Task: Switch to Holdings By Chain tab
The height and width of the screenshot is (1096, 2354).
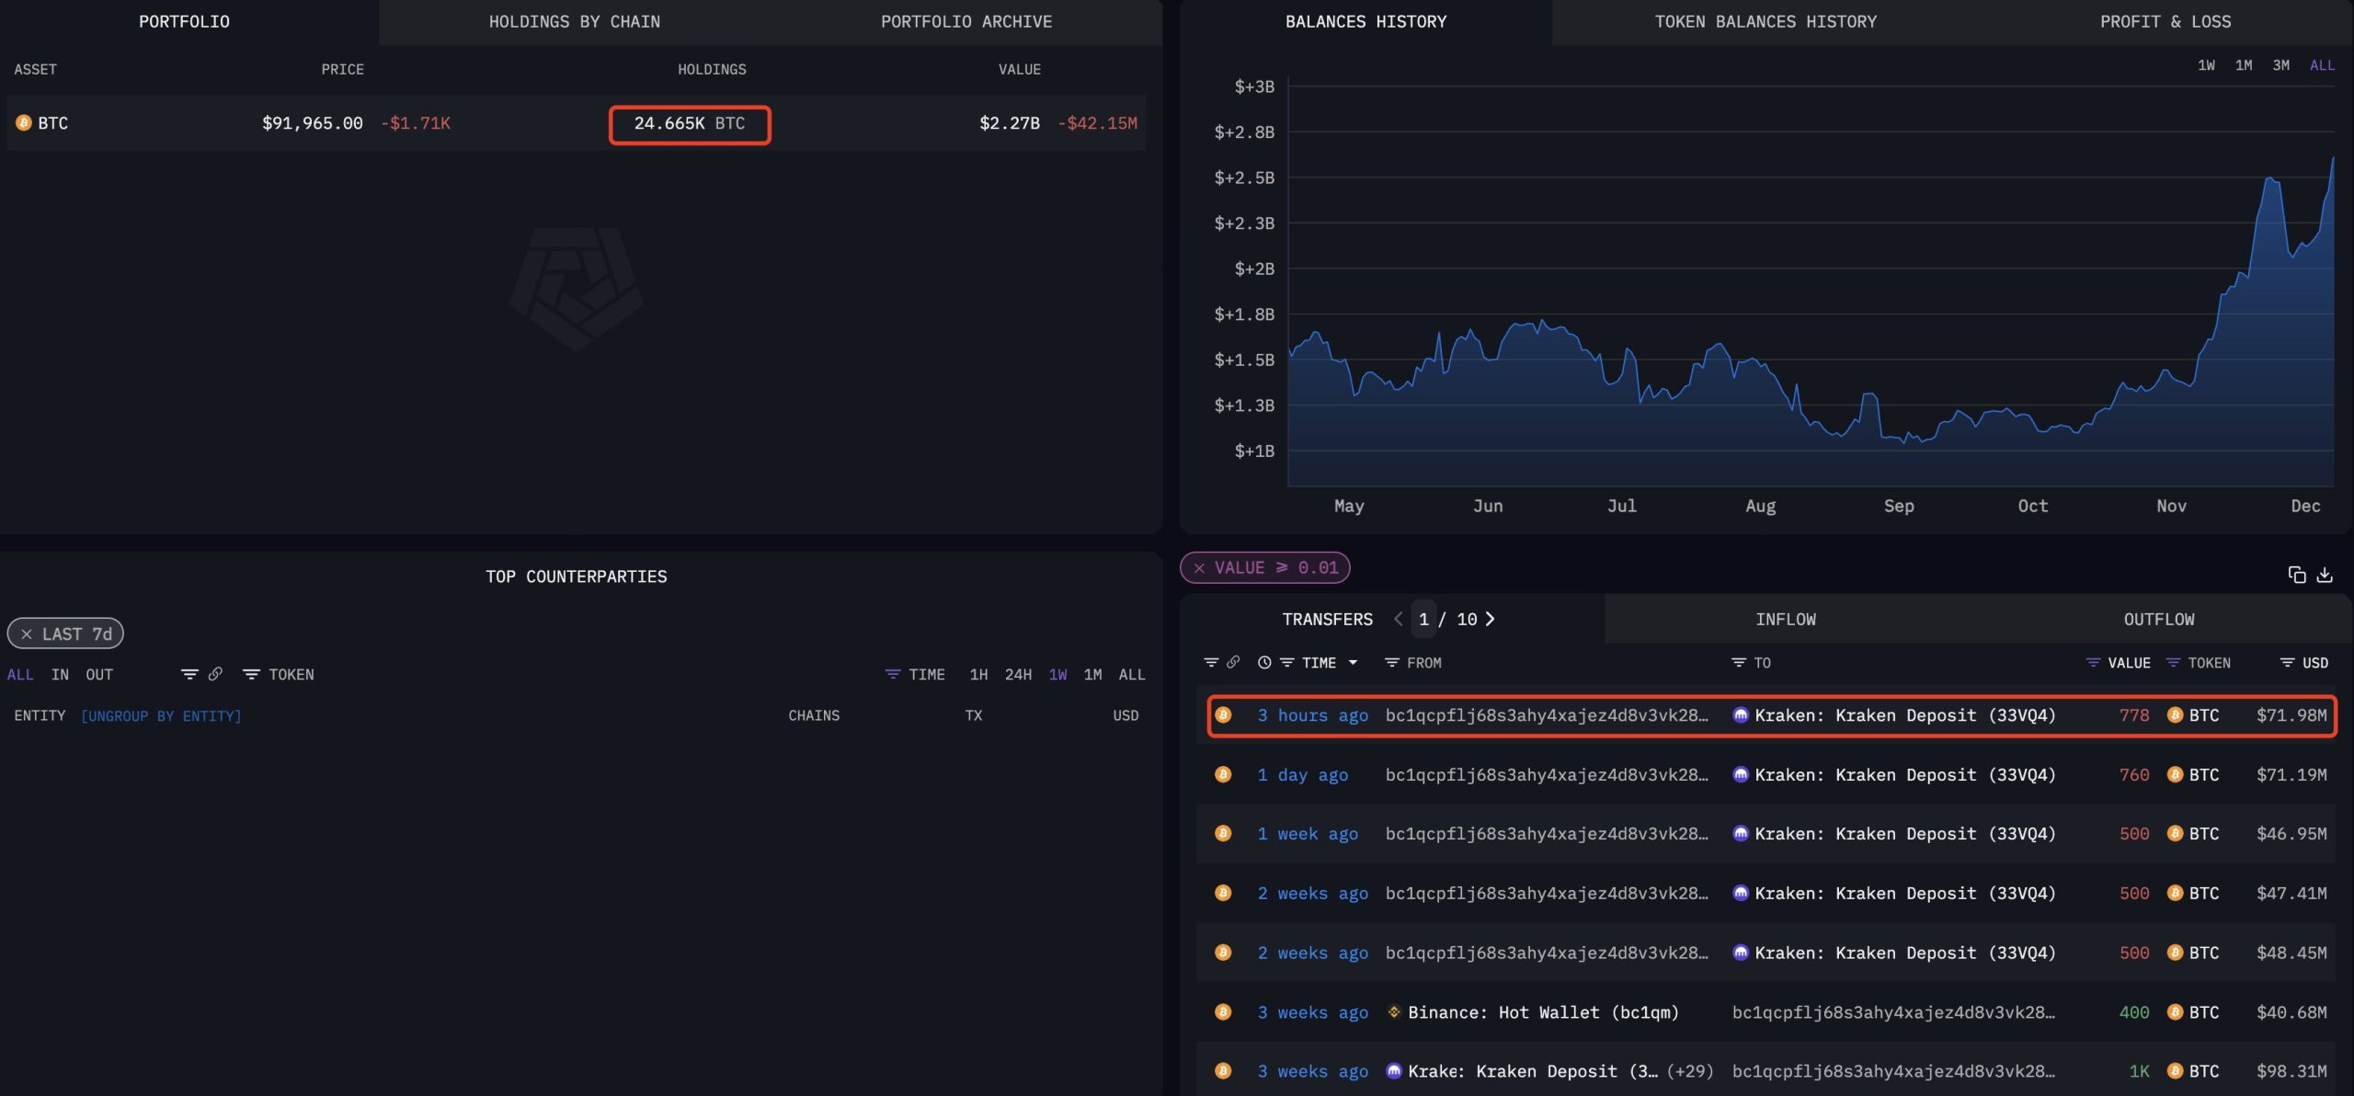Action: (574, 21)
